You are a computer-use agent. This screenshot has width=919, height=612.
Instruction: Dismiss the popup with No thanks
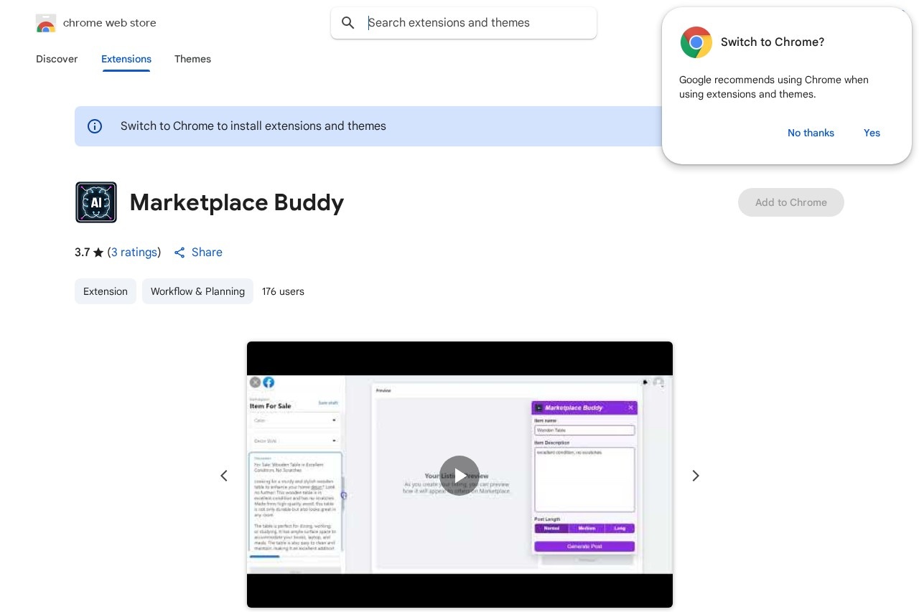pos(811,133)
